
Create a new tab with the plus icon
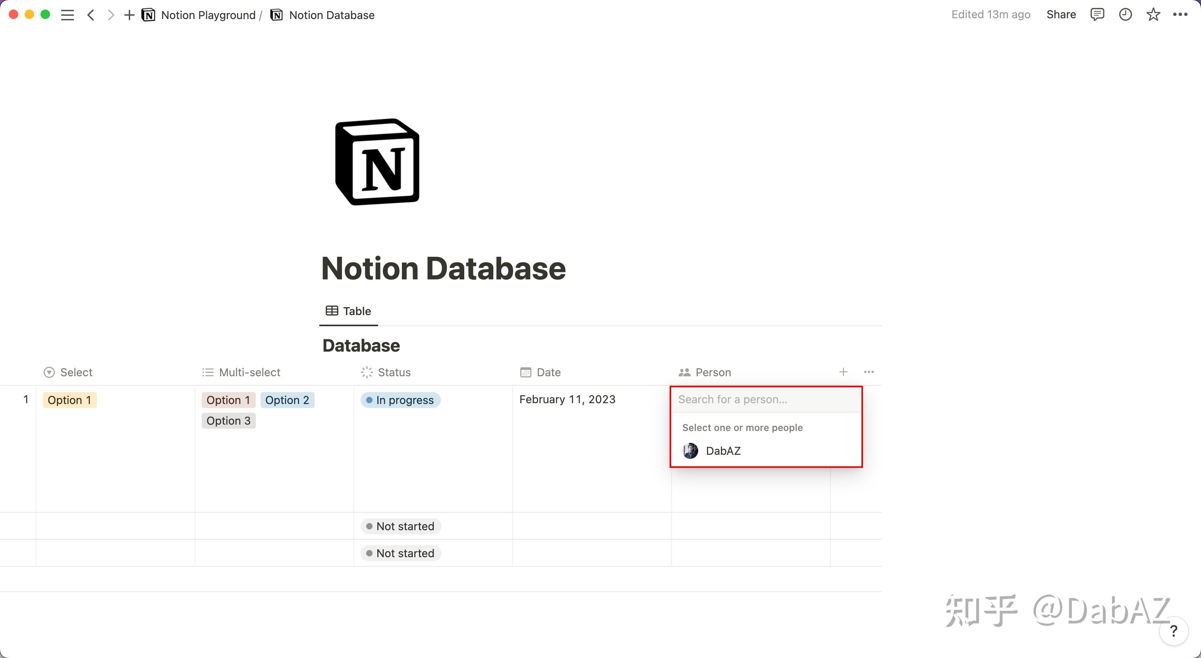coord(129,14)
